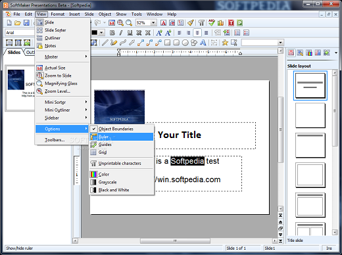Choose Actual Size menu entry
Viewport: 342px width, 255px height.
62,68
